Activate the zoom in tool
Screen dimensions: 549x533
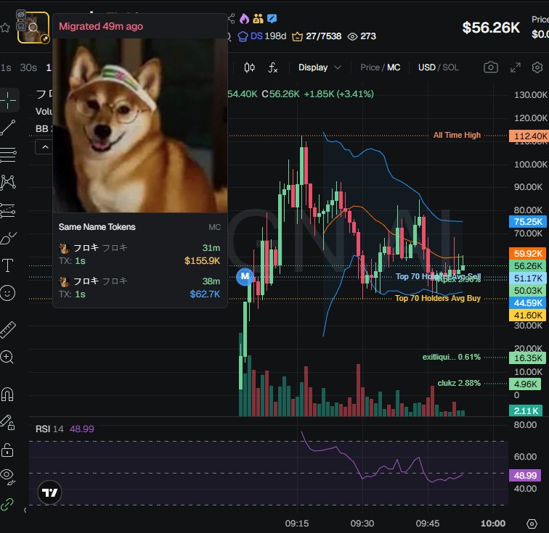[7, 357]
